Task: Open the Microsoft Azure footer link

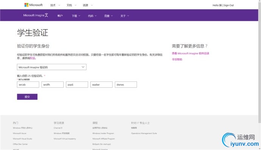Action: (19, 133)
